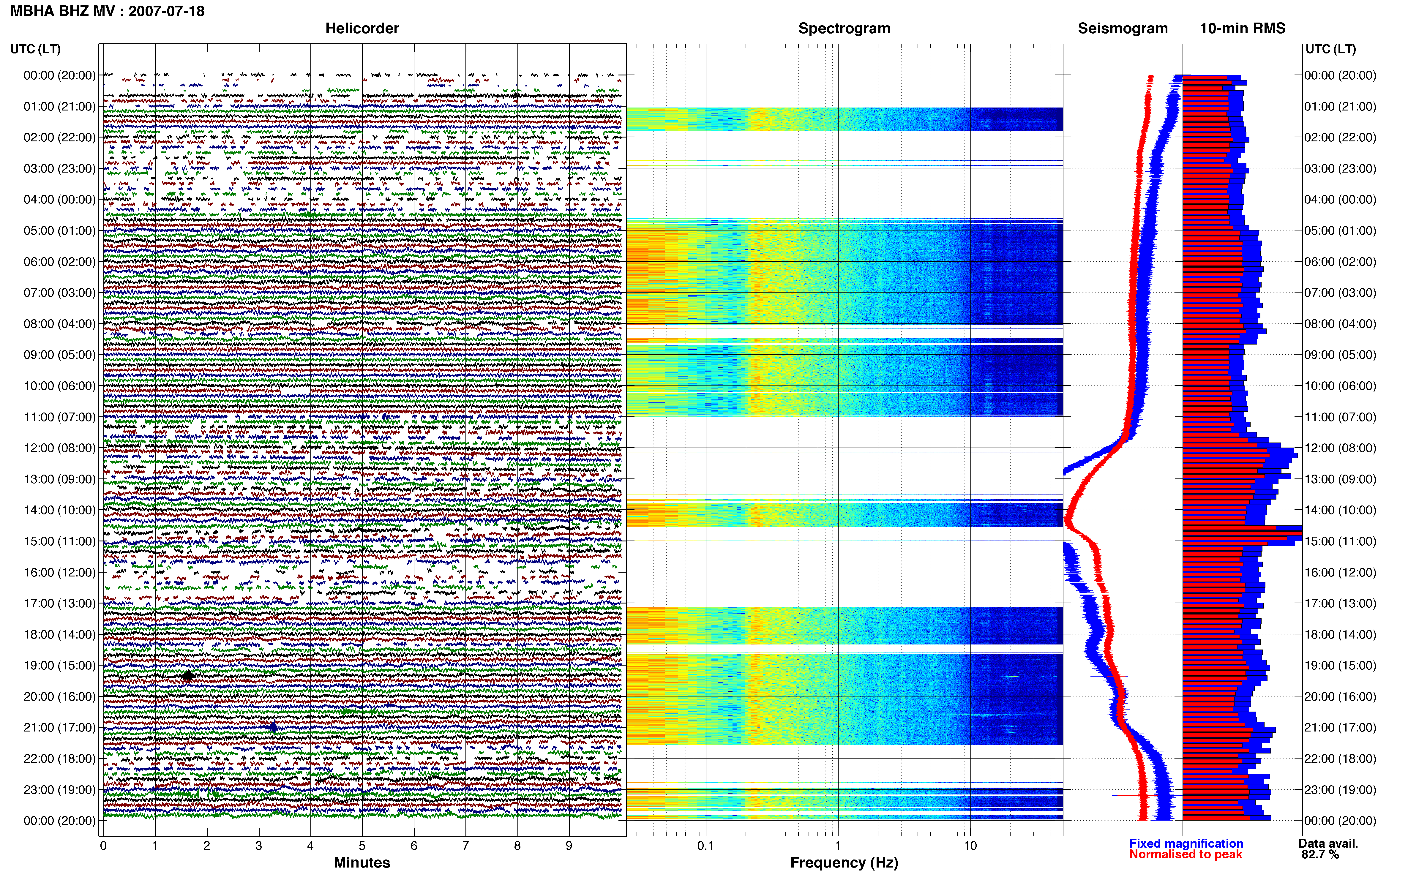Click "16:00 (12:00)" on the right time axis
1408x880 pixels.
pos(1340,572)
